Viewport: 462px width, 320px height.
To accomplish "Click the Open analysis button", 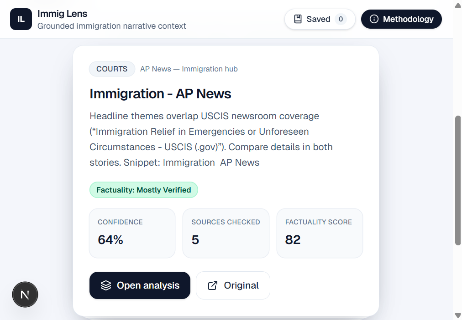I will (140, 285).
